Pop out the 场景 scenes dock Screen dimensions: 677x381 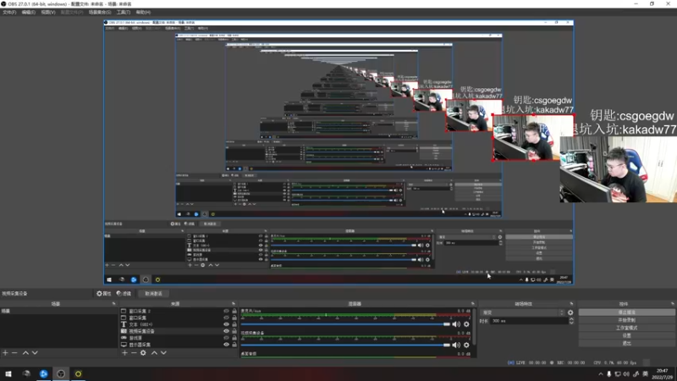tap(114, 304)
